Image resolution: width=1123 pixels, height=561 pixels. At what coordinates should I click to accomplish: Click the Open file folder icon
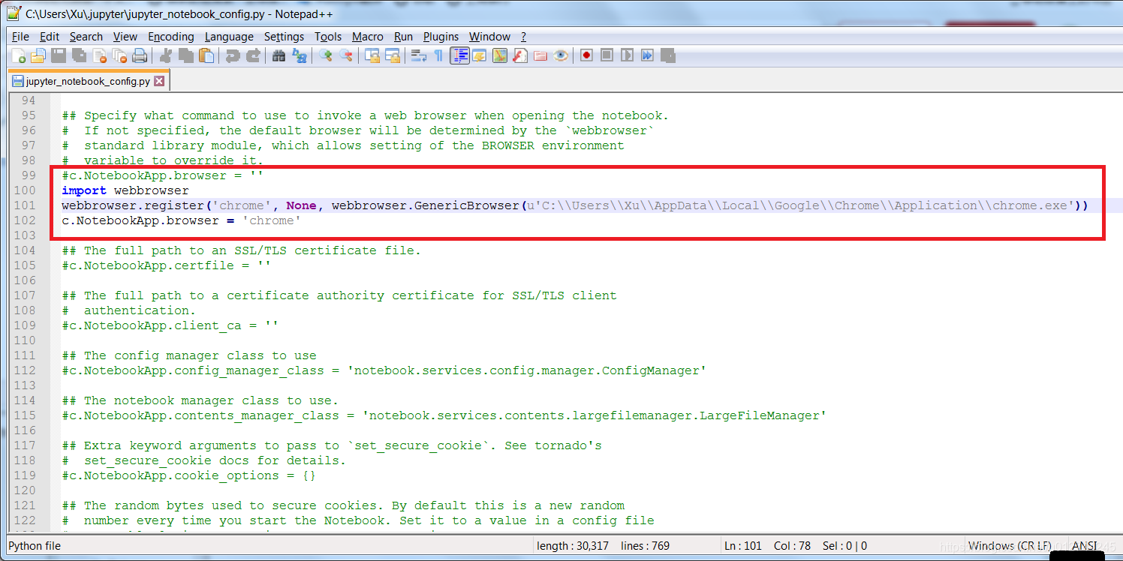click(38, 55)
